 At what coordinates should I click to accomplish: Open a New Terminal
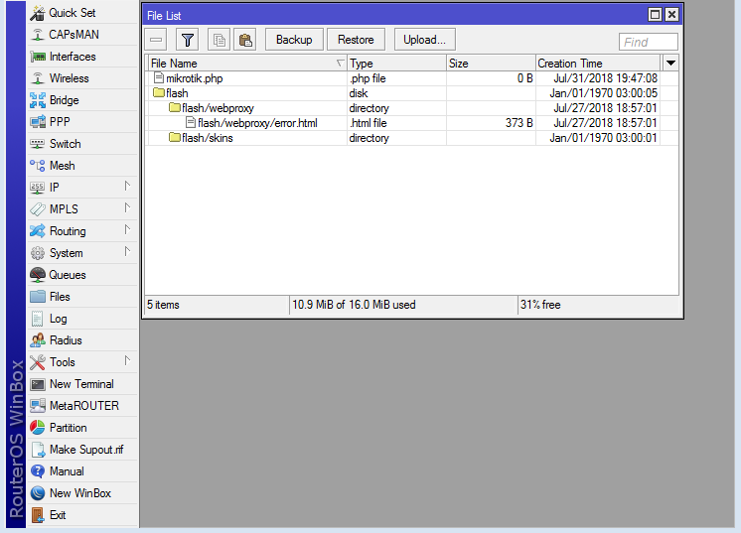click(82, 384)
